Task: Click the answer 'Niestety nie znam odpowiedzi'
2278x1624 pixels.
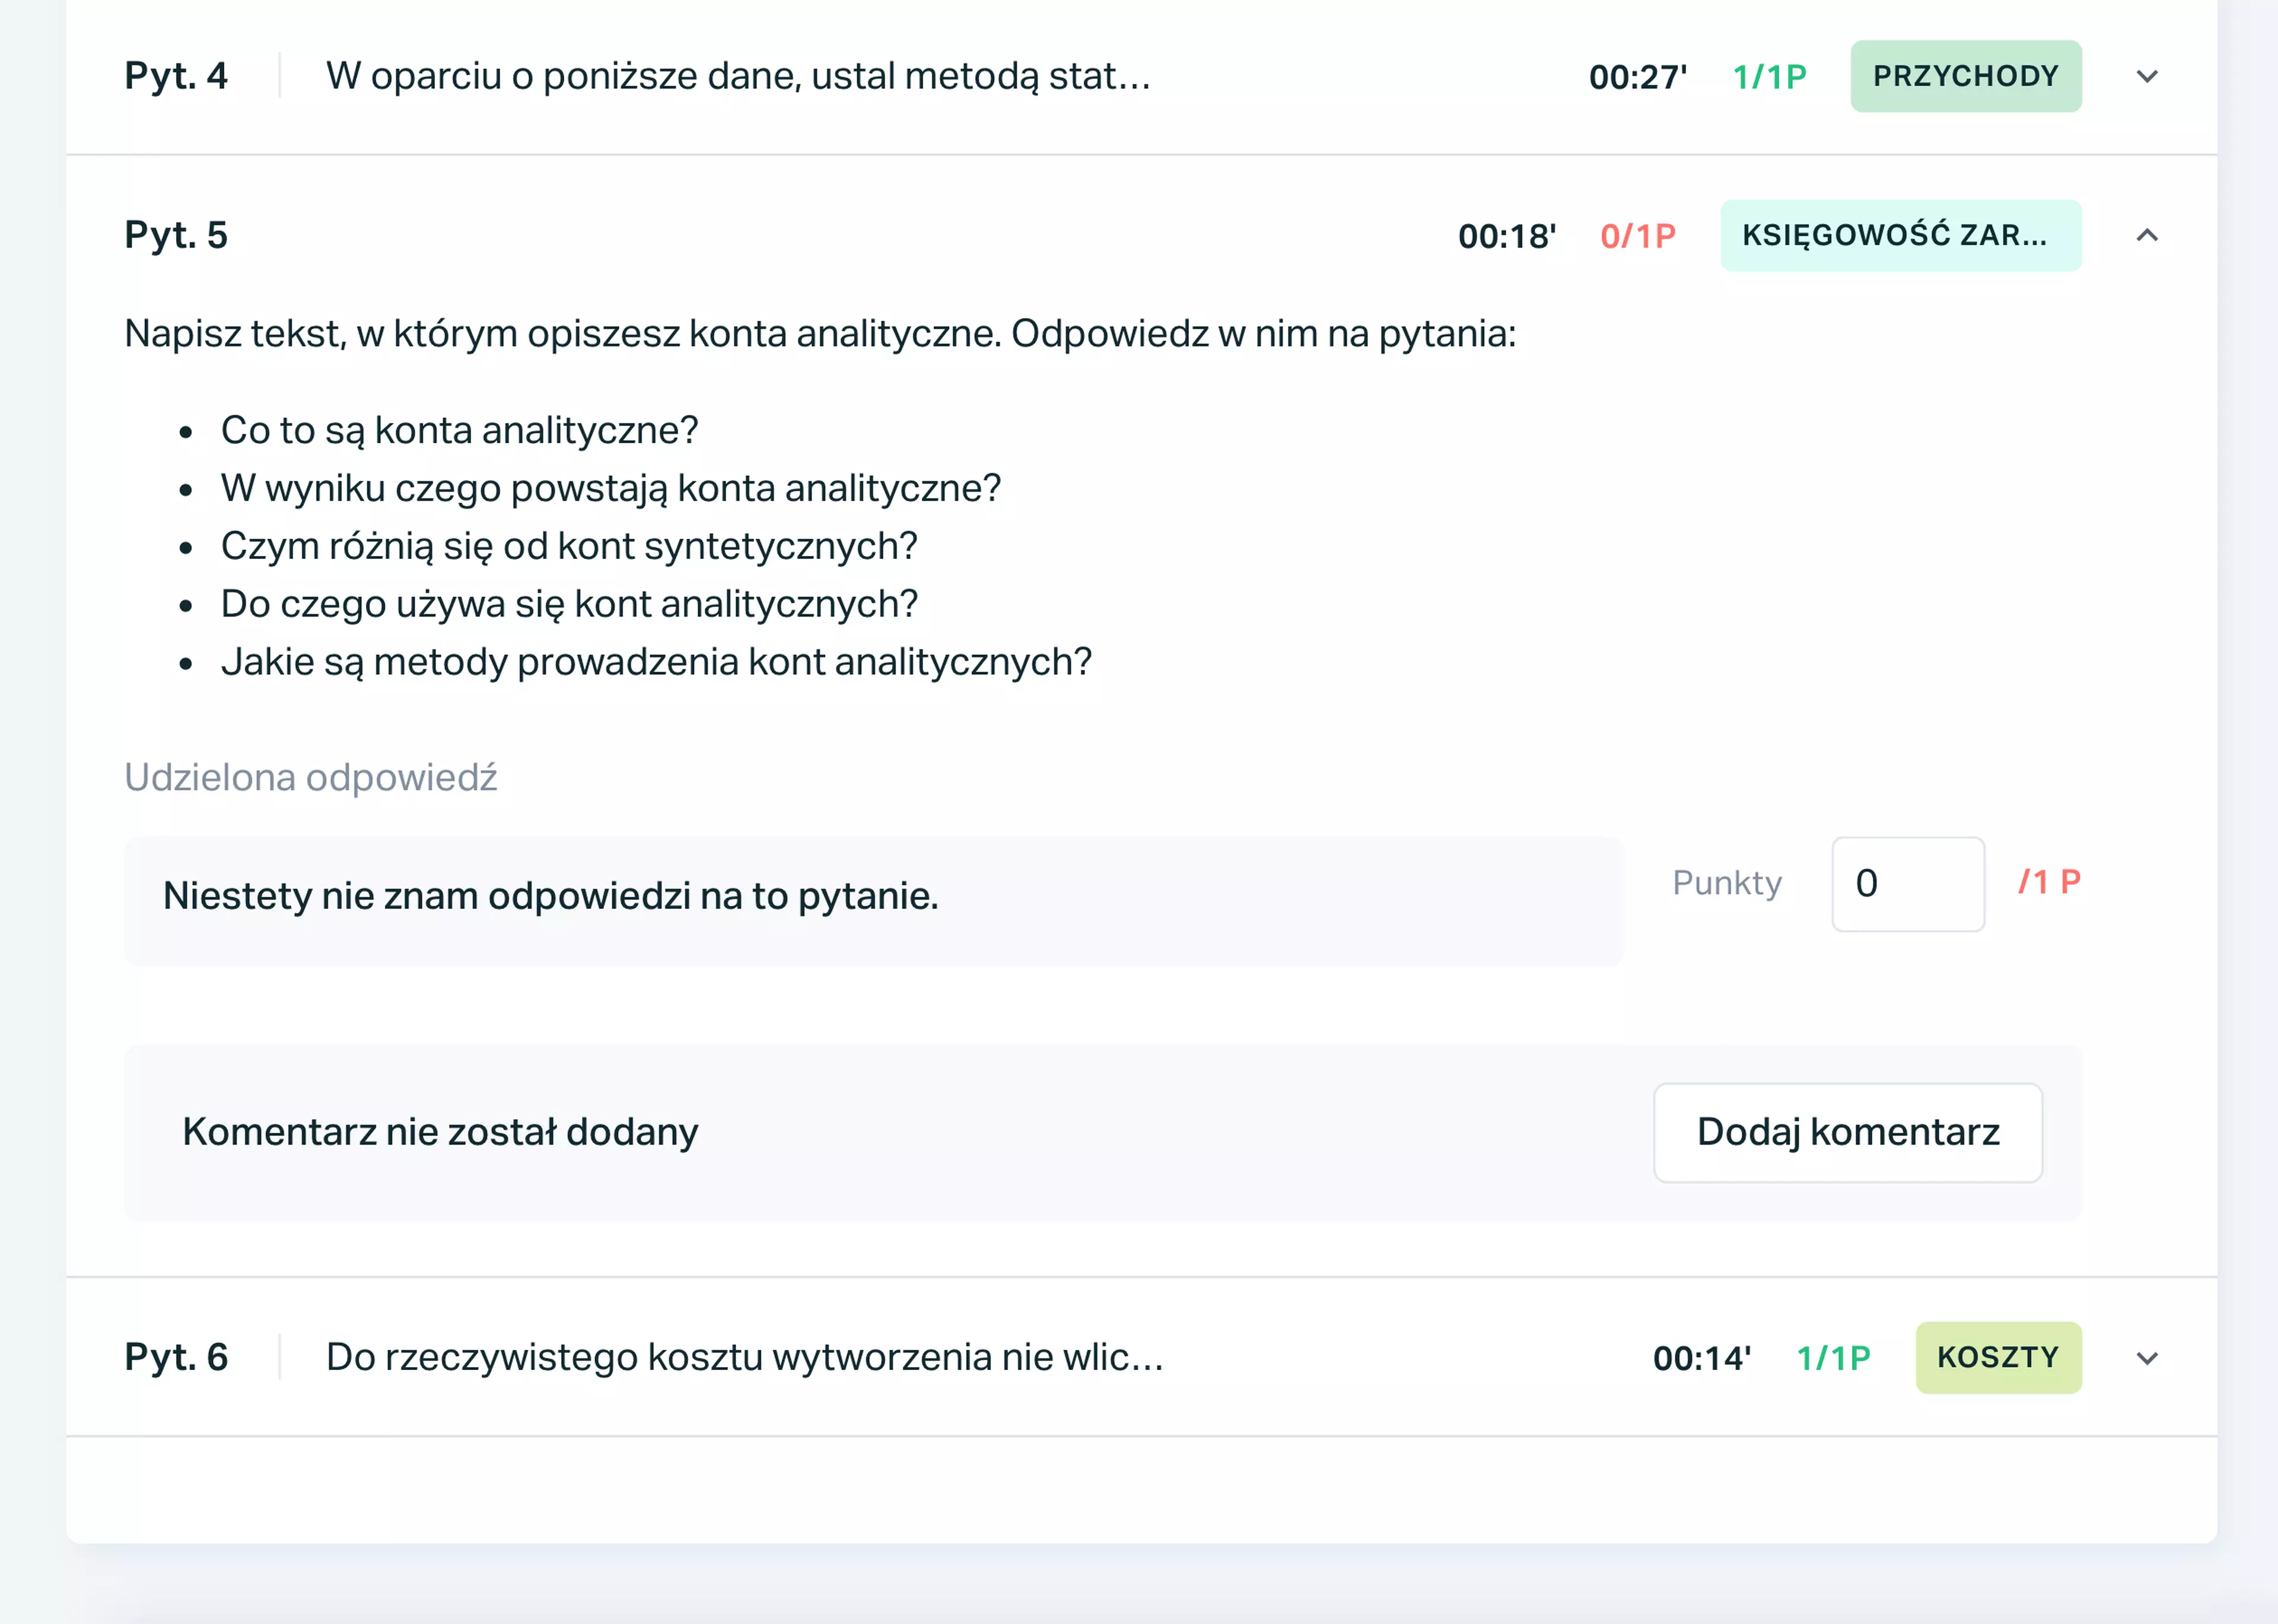Action: (x=551, y=896)
